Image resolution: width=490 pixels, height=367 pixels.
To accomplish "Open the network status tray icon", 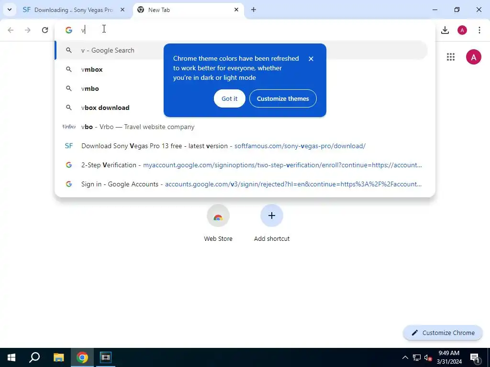I will pos(417,357).
